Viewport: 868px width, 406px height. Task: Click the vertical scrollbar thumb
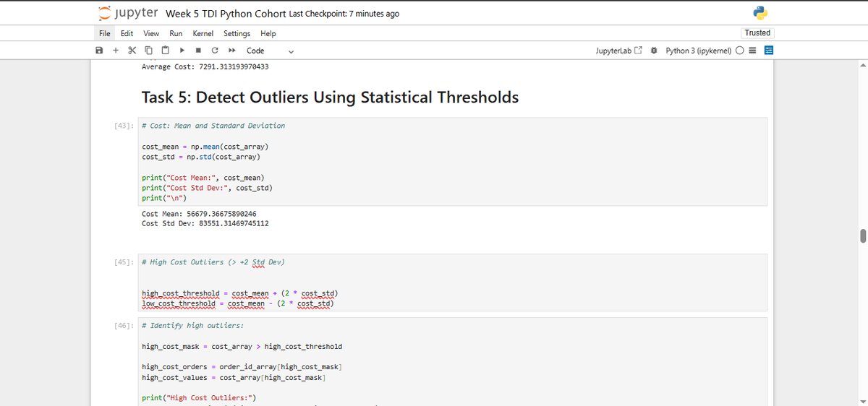pos(862,237)
